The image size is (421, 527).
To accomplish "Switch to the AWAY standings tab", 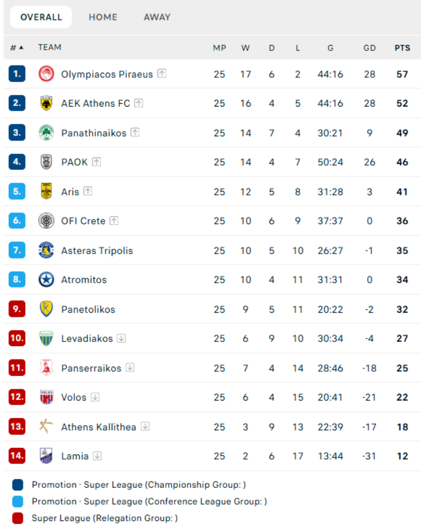I will (x=157, y=17).
